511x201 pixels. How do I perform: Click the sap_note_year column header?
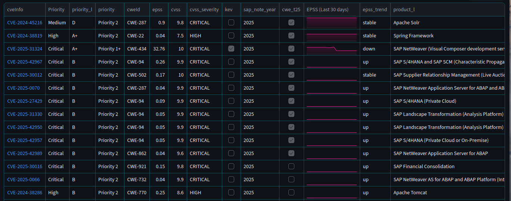tap(260, 9)
